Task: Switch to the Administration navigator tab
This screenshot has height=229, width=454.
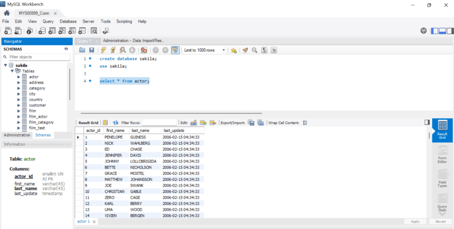Action: 17,135
